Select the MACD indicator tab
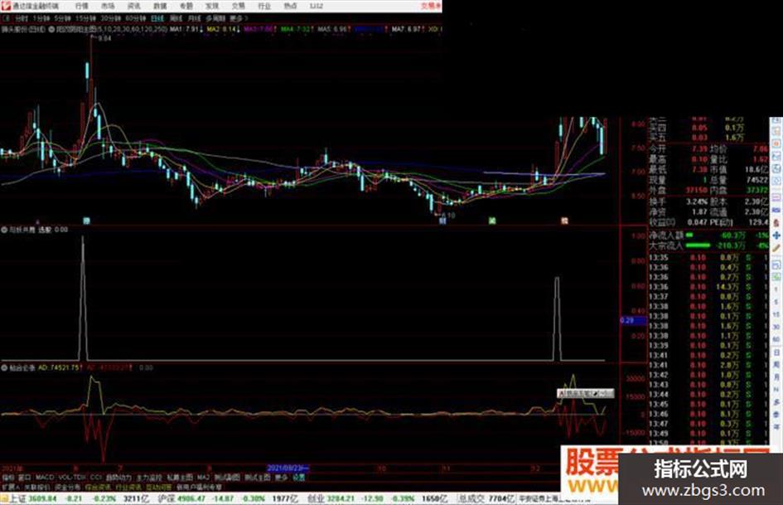783x505 pixels. click(45, 478)
